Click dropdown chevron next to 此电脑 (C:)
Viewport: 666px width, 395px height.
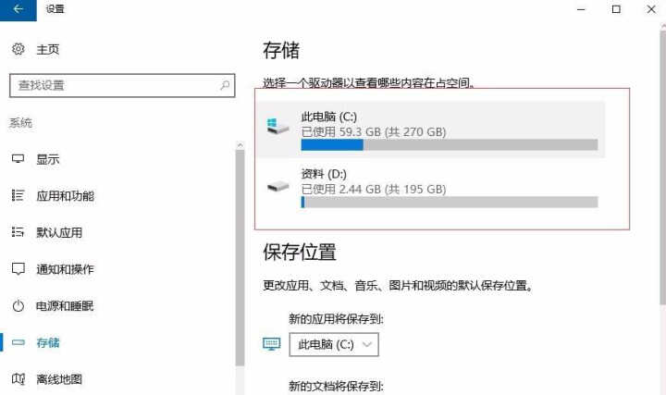click(367, 344)
